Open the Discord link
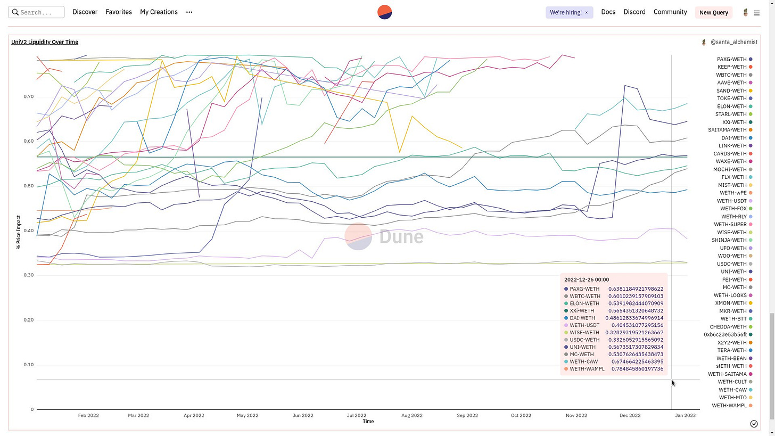This screenshot has width=775, height=436. 634,12
